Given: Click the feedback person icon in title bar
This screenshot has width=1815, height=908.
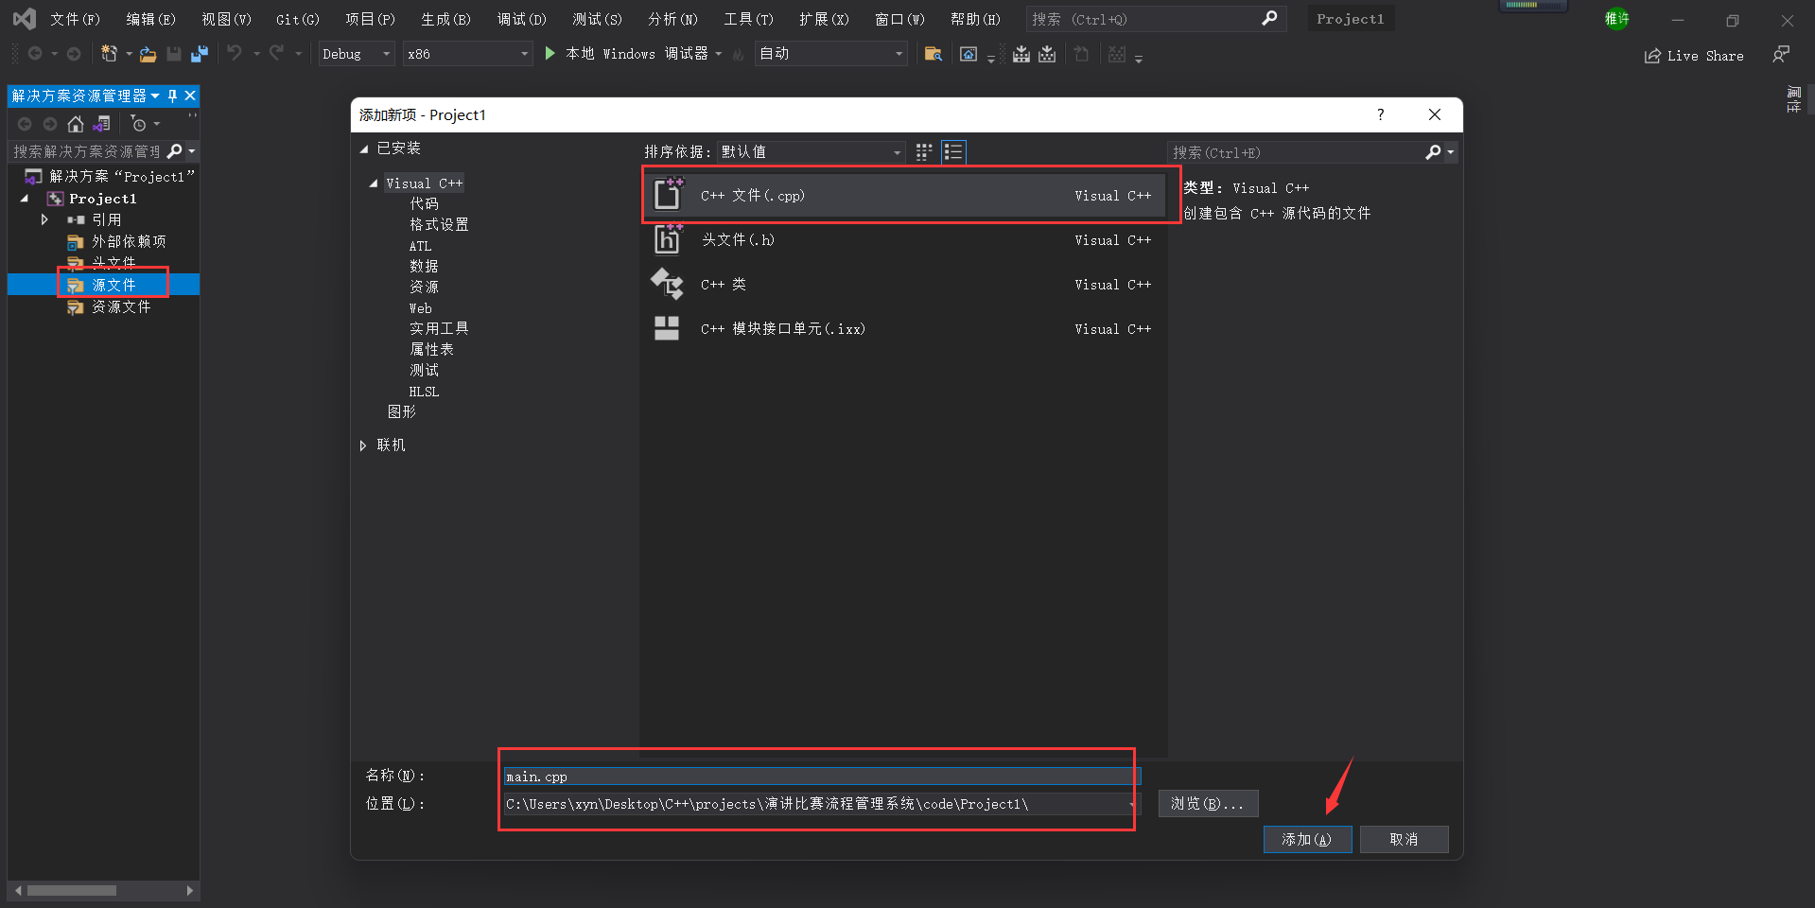Looking at the screenshot, I should [x=1781, y=54].
